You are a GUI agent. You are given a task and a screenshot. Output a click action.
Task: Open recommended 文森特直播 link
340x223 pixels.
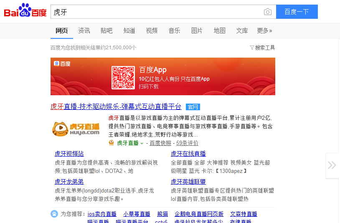point(244,214)
